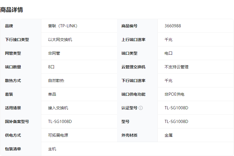Select the 认证型号 label text
The height and width of the screenshot is (156, 234).
pyautogui.click(x=129, y=108)
